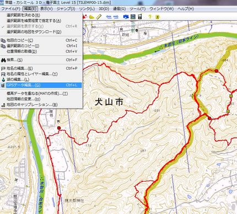Choose 選択範囲の地図をダウンロード(D) entry

(41, 32)
